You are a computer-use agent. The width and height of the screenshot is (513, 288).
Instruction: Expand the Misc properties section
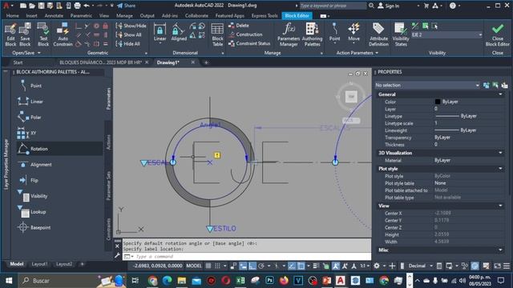pyautogui.click(x=500, y=250)
